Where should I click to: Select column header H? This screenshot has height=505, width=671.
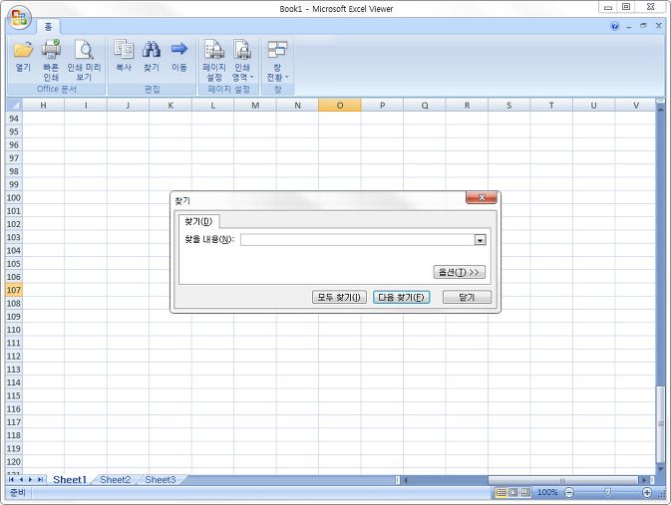[43, 106]
